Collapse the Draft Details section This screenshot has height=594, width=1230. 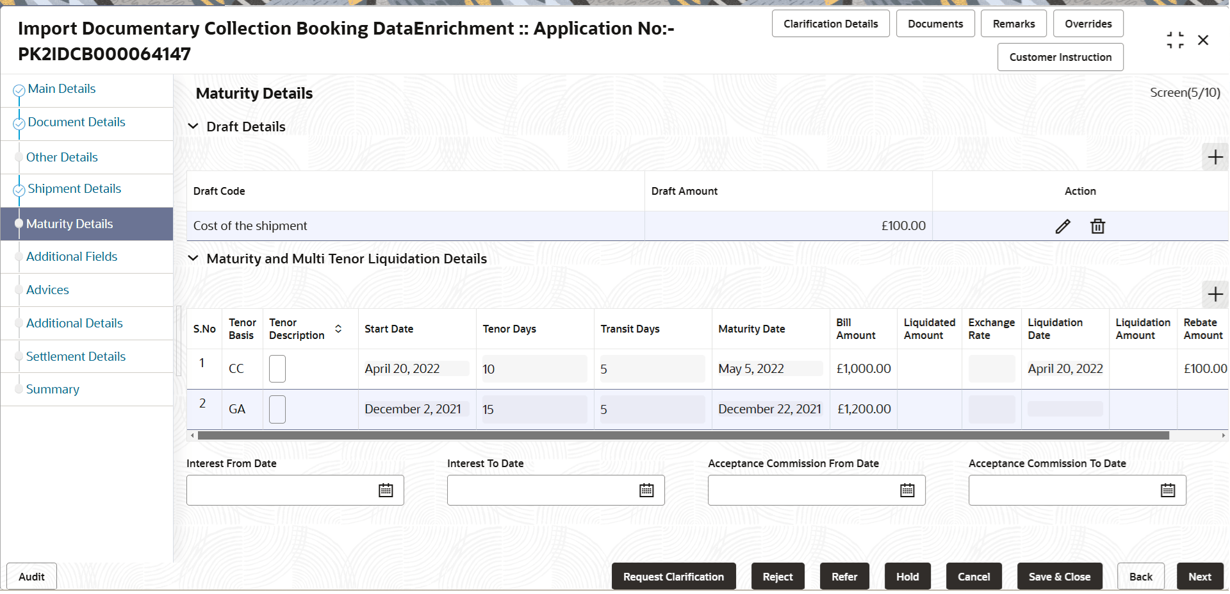point(193,126)
